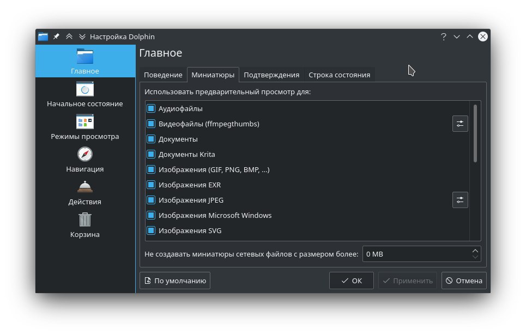Toggle the Изображения JPEG checkbox

coord(151,200)
